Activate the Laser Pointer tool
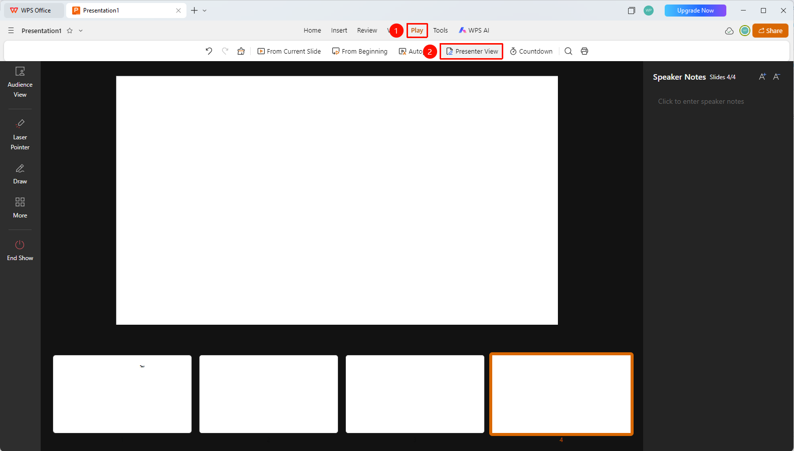Screen dimensions: 794x451 click(x=20, y=135)
